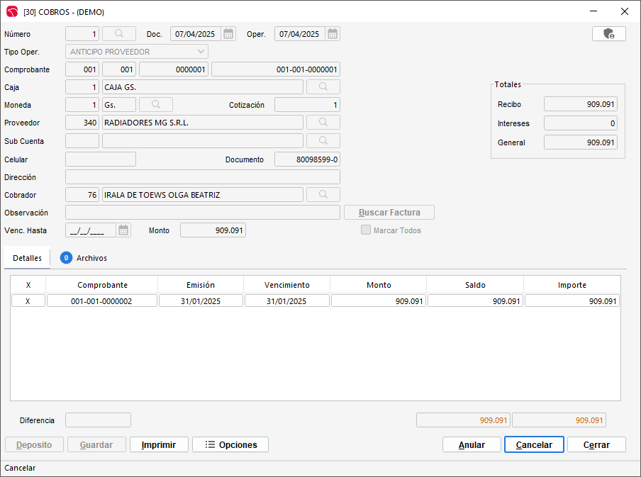The image size is (641, 477).
Task: Open the Opciones menu button
Action: (230, 444)
